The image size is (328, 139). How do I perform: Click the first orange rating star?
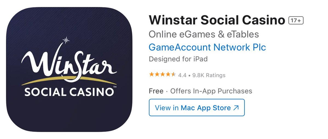(x=151, y=75)
